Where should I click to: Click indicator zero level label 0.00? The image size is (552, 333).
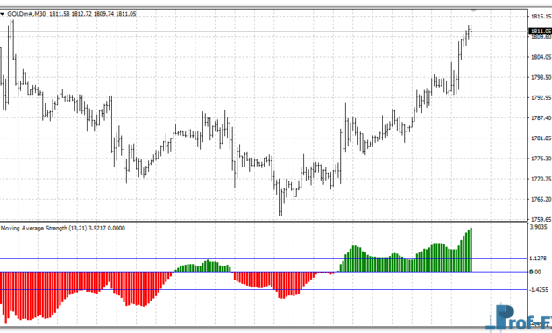pos(535,272)
